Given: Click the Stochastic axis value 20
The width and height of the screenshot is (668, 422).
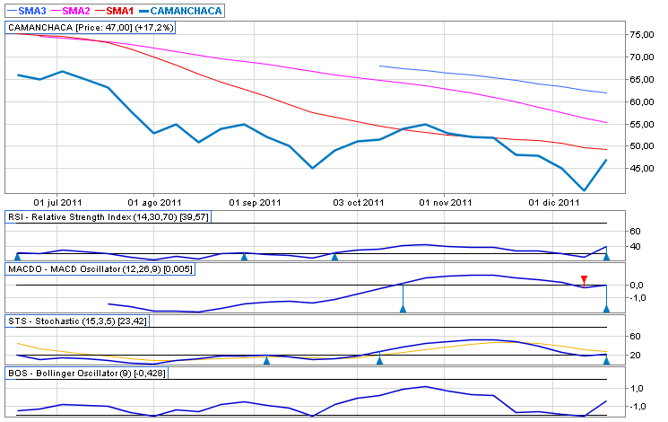Looking at the screenshot, I should [x=635, y=355].
